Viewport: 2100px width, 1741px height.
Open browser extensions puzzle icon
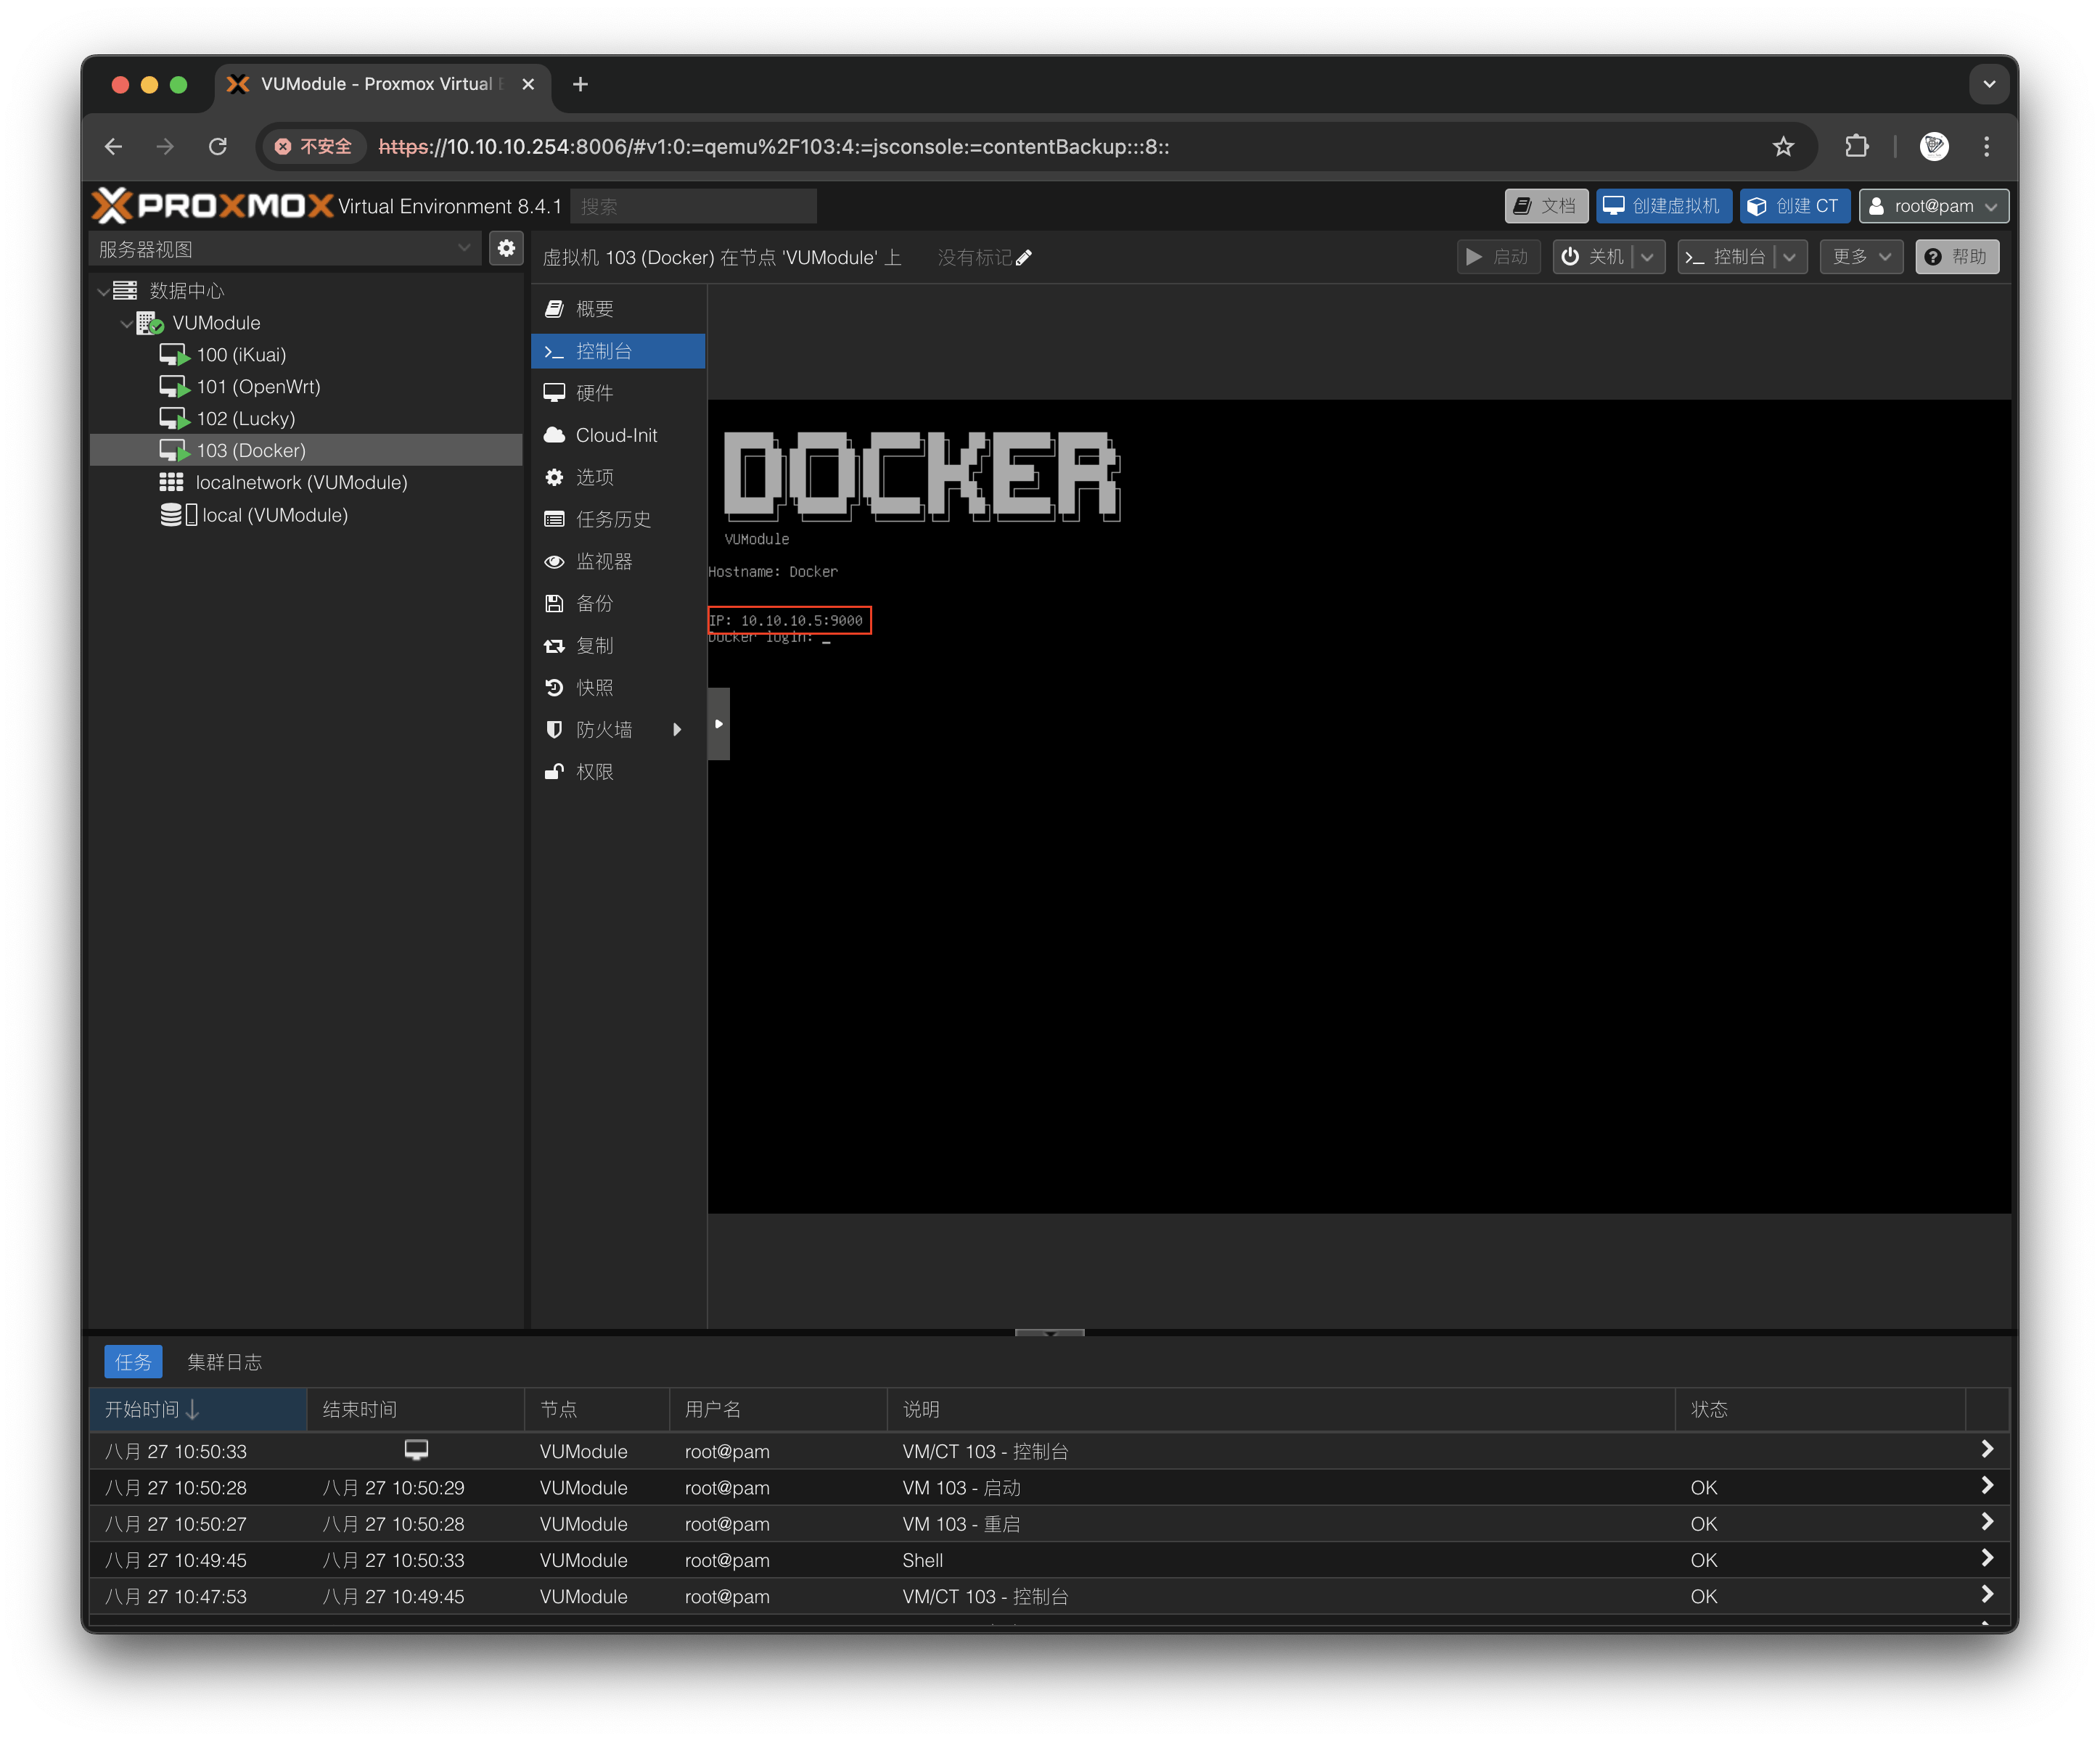1856,147
